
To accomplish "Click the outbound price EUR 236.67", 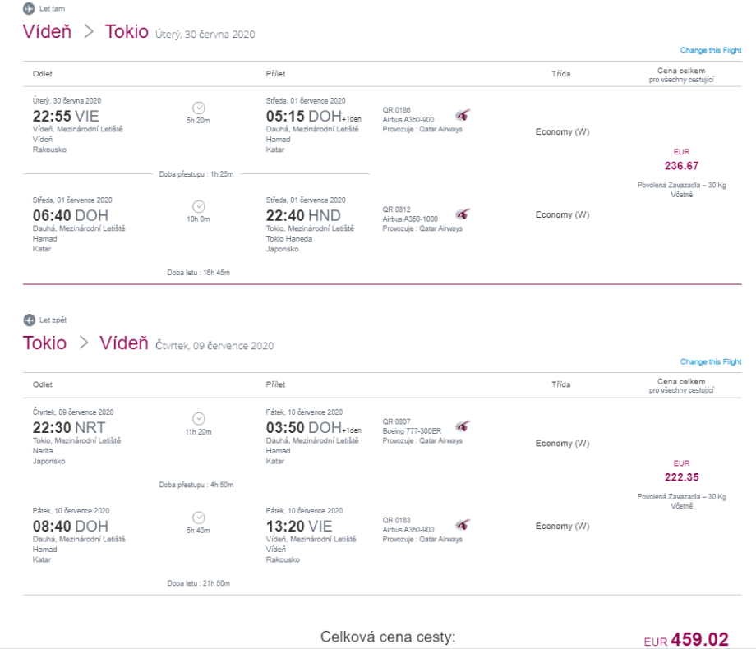I will coord(681,165).
